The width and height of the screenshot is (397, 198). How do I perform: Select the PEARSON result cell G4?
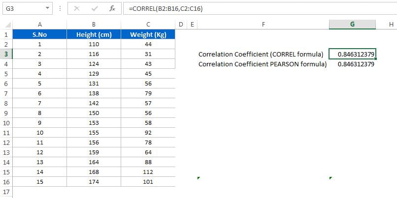click(x=353, y=64)
